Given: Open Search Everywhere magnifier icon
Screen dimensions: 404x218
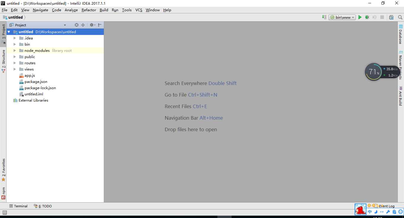Looking at the screenshot, I should 400,17.
